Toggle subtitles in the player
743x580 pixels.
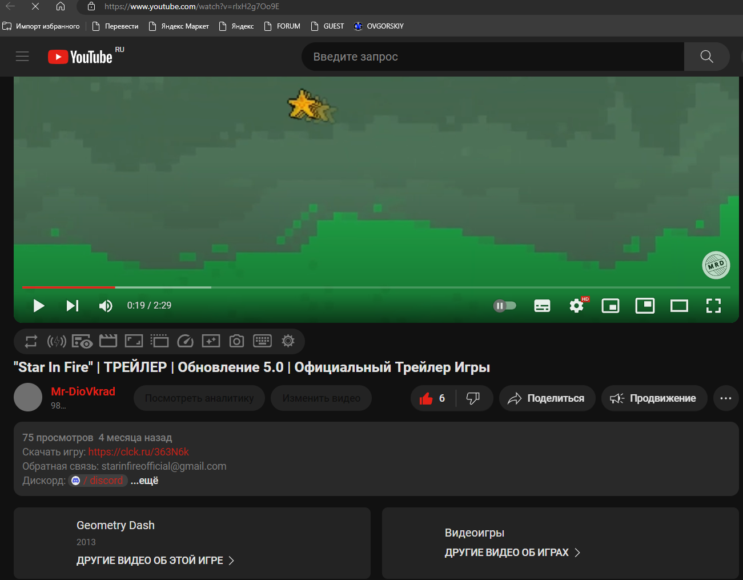542,306
